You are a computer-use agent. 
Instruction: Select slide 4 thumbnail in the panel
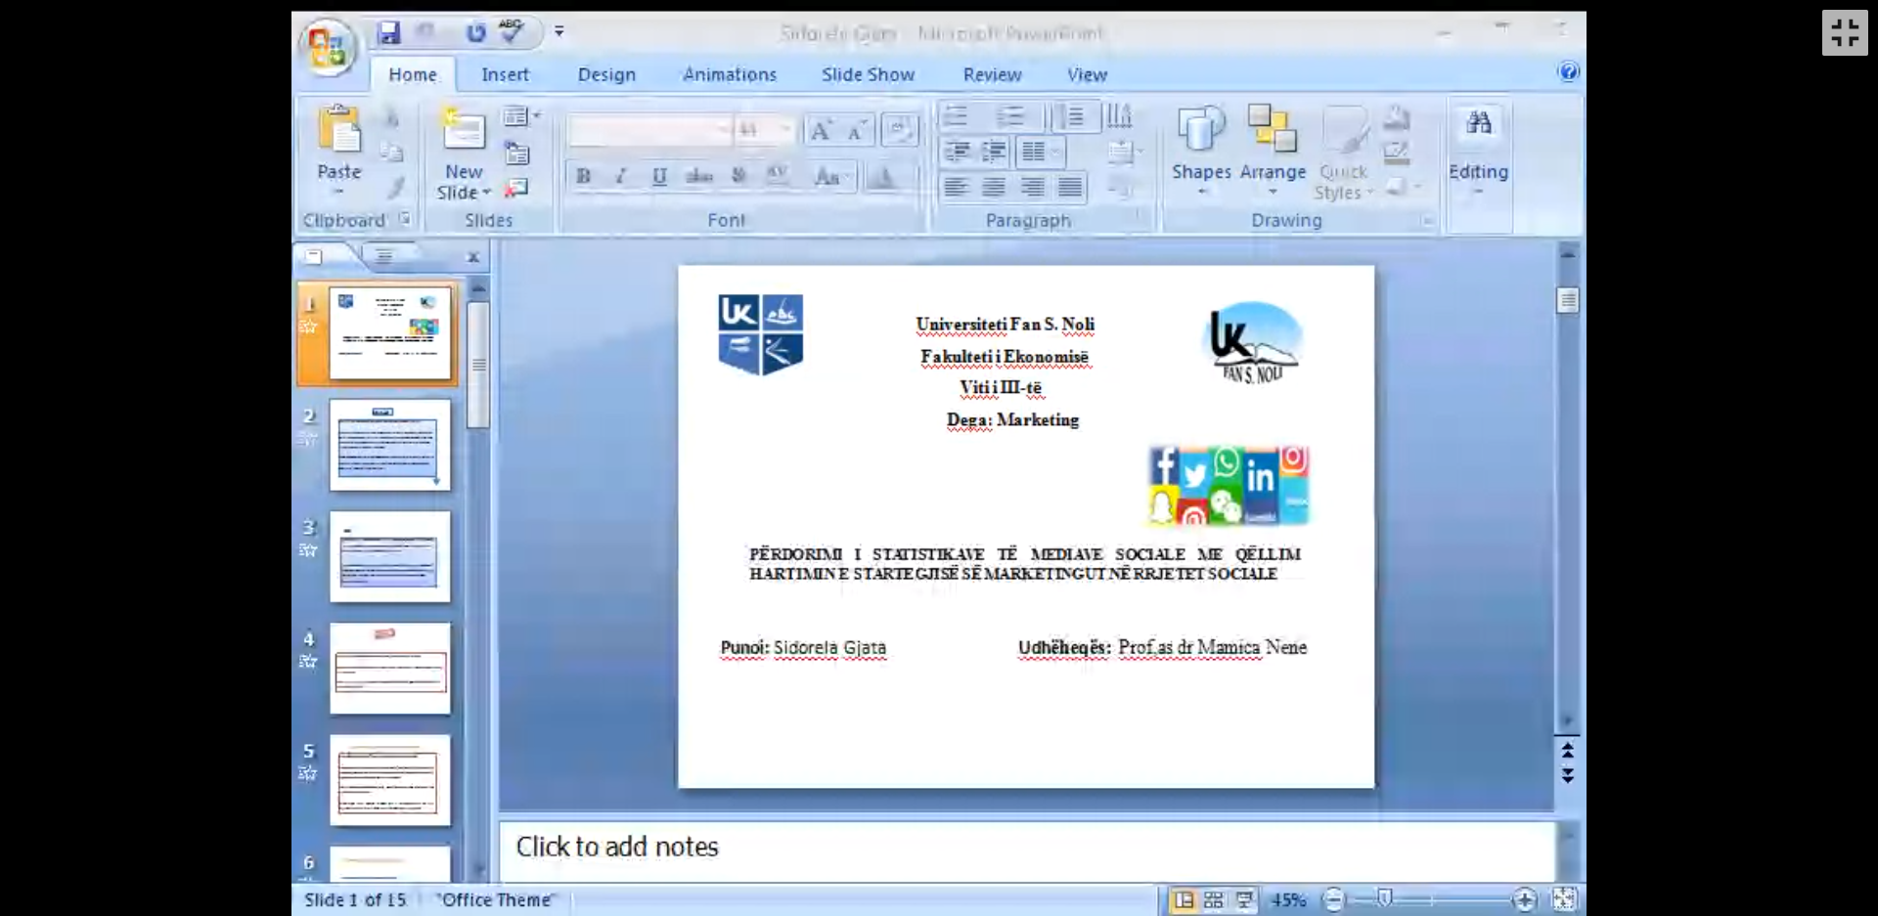pyautogui.click(x=390, y=669)
